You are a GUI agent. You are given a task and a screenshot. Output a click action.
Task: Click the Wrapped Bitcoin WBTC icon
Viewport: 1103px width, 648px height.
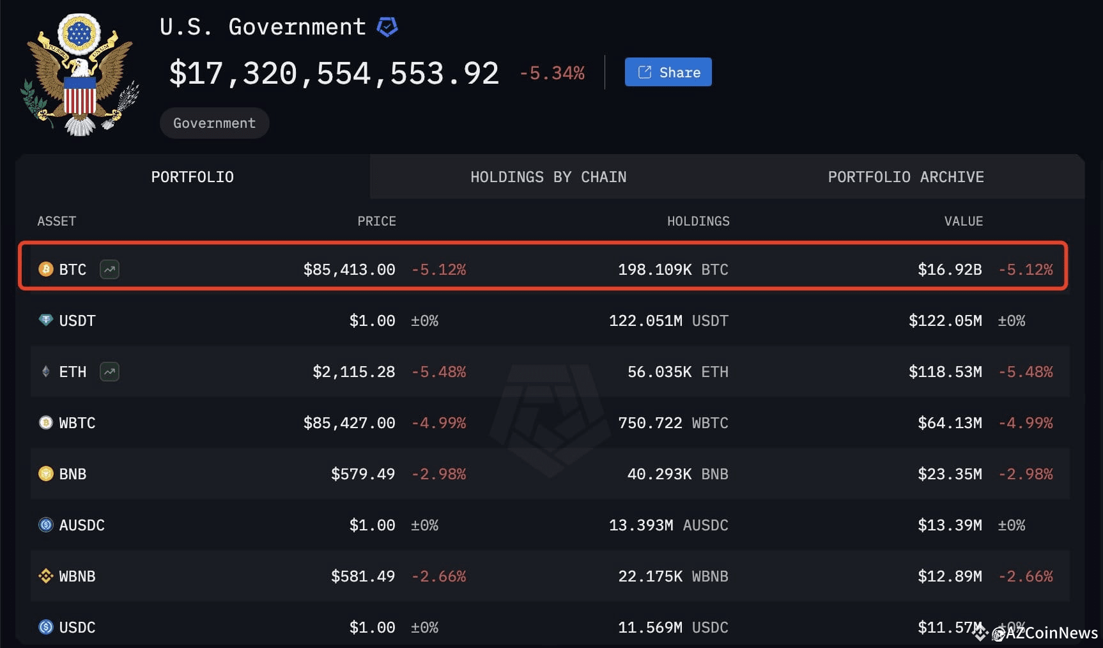pyautogui.click(x=45, y=422)
